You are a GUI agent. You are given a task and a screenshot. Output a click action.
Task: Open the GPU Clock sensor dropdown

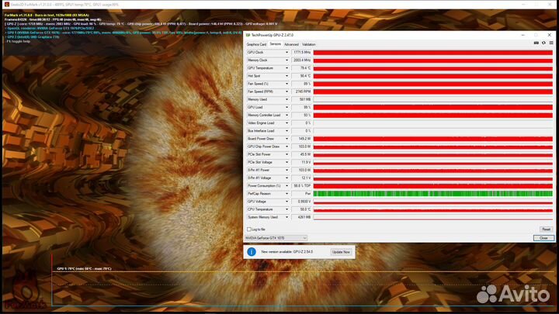286,53
